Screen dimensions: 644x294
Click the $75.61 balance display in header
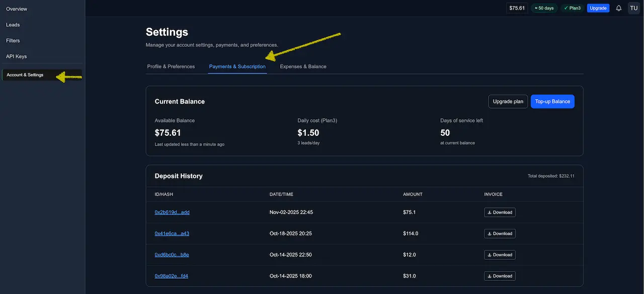point(517,8)
